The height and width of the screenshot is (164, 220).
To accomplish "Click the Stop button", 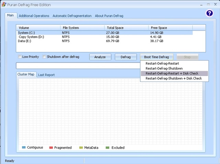I will 187,57.
